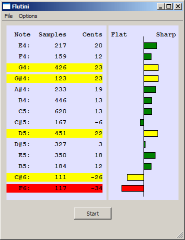Select the D5: note label
This screenshot has width=185, height=240.
(24, 133)
